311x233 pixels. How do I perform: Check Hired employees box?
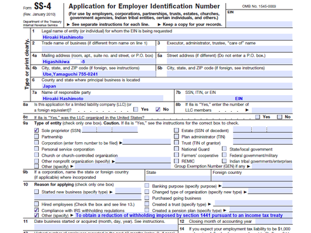36,204
